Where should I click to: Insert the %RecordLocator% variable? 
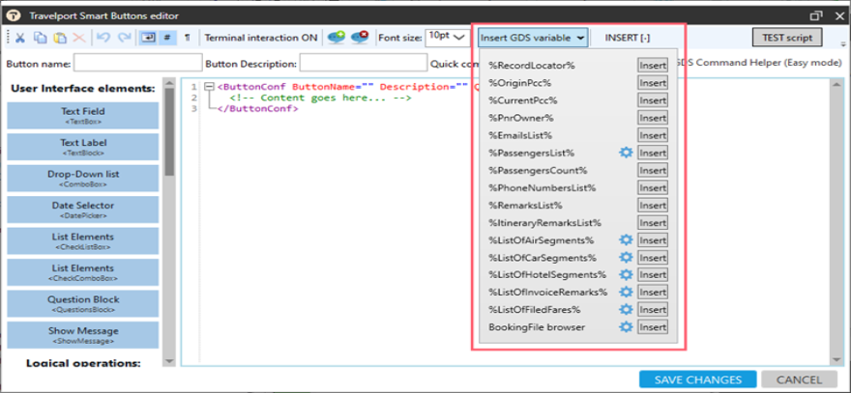pos(652,65)
